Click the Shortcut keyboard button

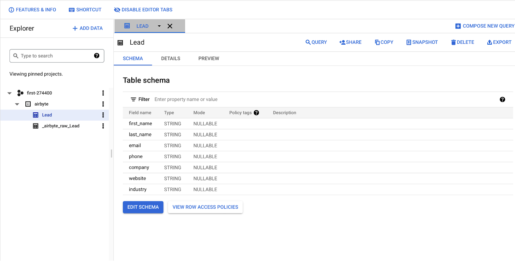pos(85,10)
